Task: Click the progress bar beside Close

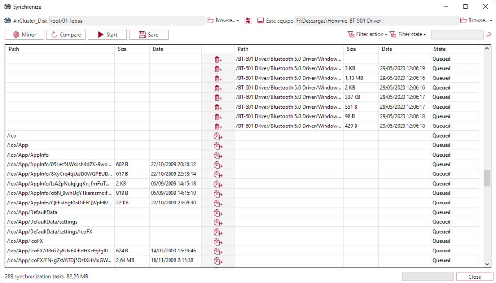Action: (428, 276)
